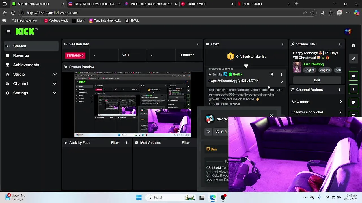Click the heart follow icon in user card

[x=208, y=132]
